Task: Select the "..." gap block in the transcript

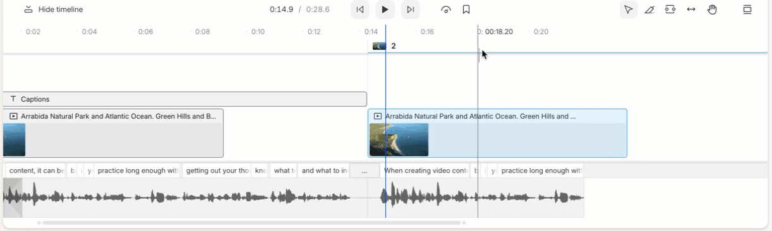Action: [x=365, y=170]
